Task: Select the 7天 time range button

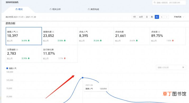Action: [134, 17]
